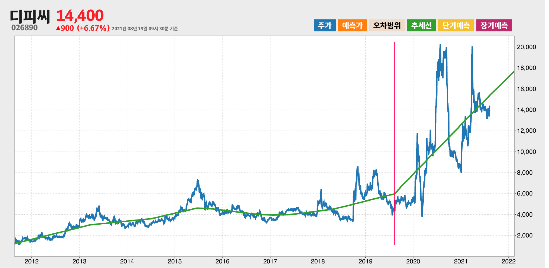Click the last blue price point in 2021

pos(490,107)
